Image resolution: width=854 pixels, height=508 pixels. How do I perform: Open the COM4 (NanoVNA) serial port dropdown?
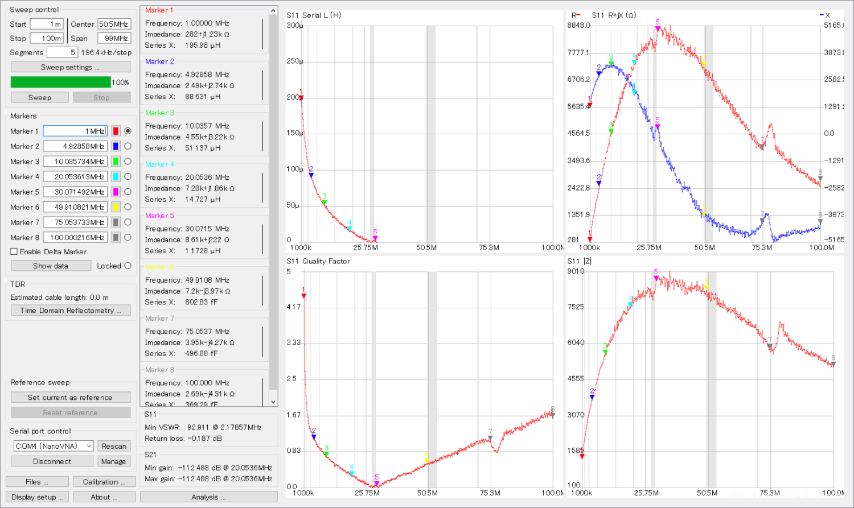[x=54, y=446]
